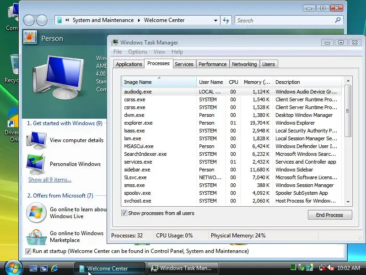366x275 pixels.
Task: Uncheck Show processes from all users
Action: (124, 213)
